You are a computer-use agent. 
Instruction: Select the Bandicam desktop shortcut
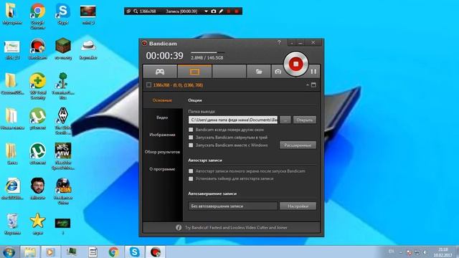(37, 49)
